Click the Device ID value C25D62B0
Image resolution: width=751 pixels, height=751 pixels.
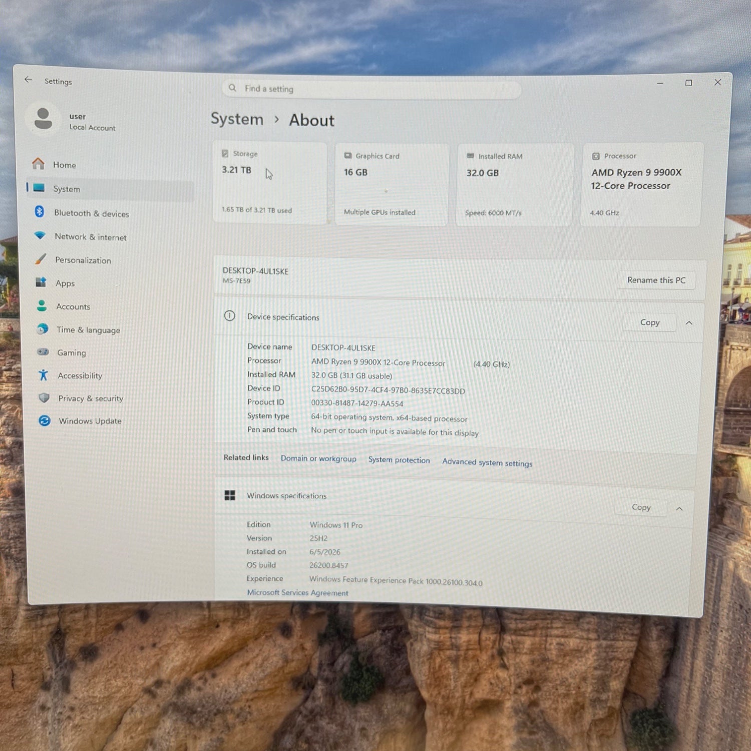click(x=388, y=391)
